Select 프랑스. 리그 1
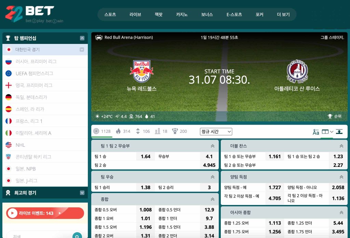 (45, 121)
